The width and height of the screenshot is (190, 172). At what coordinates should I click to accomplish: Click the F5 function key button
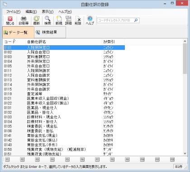67,159
